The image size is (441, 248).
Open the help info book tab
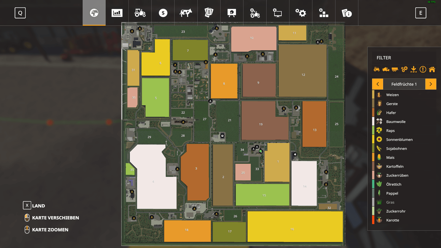[x=346, y=13]
